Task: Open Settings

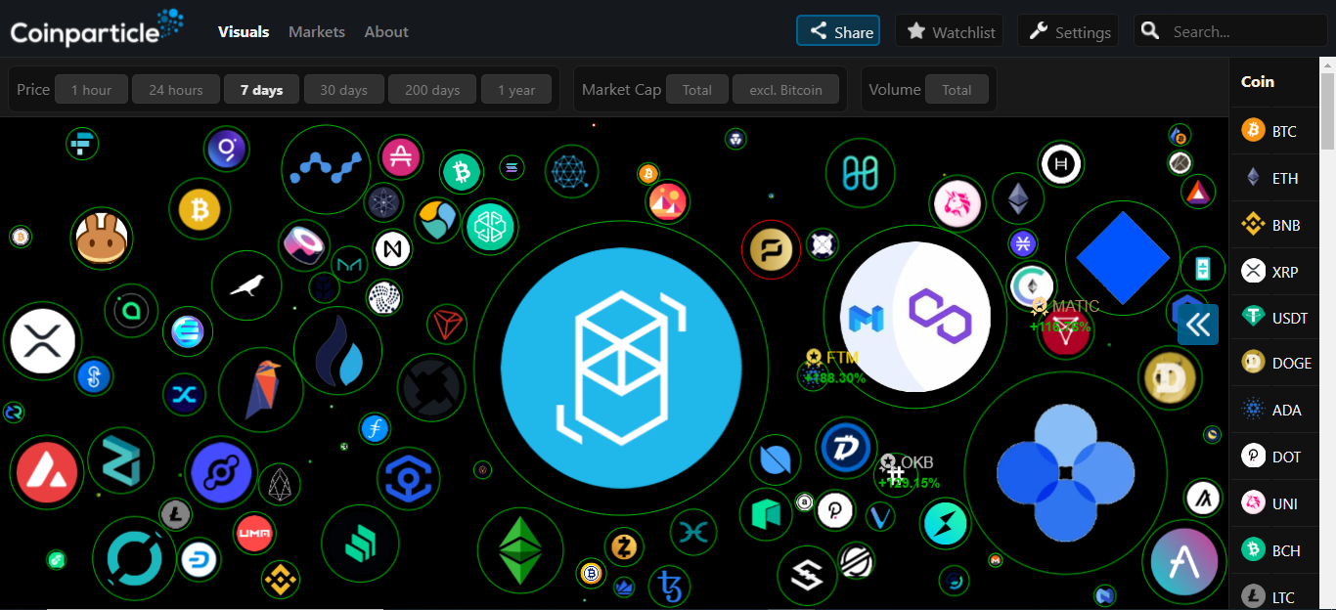Action: (x=1070, y=30)
